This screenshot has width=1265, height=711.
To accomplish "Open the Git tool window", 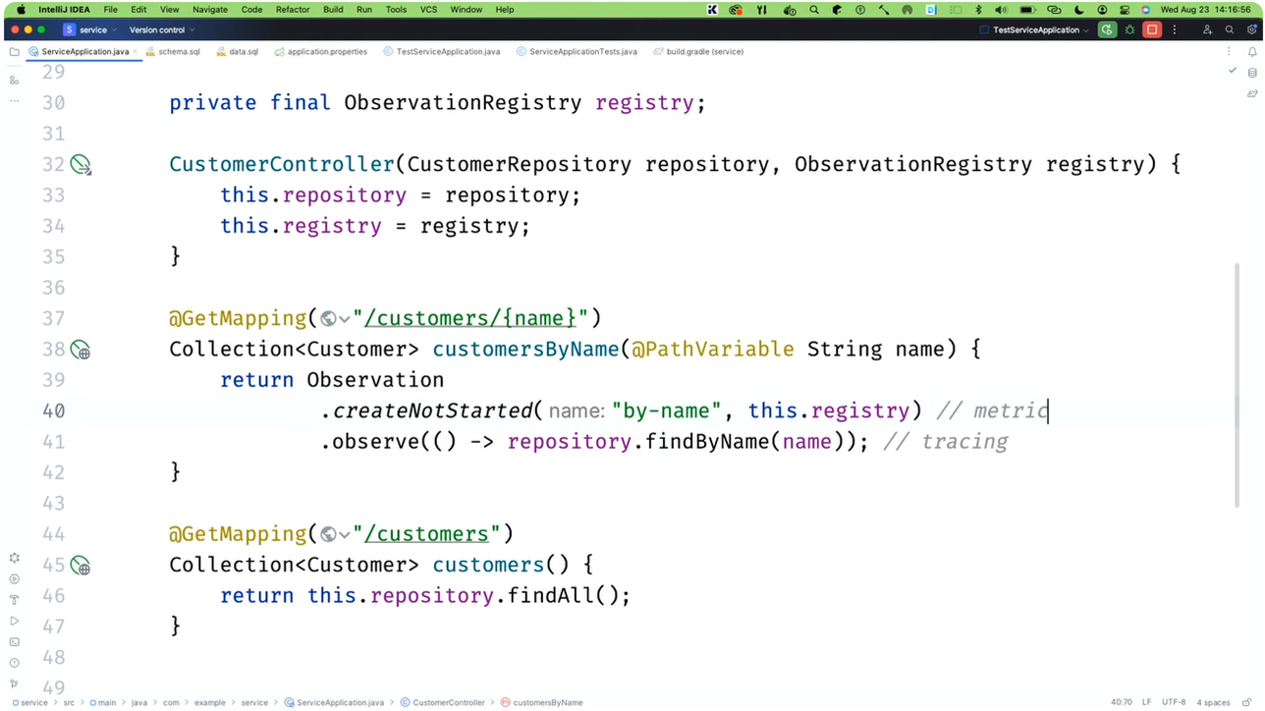I will click(x=14, y=684).
